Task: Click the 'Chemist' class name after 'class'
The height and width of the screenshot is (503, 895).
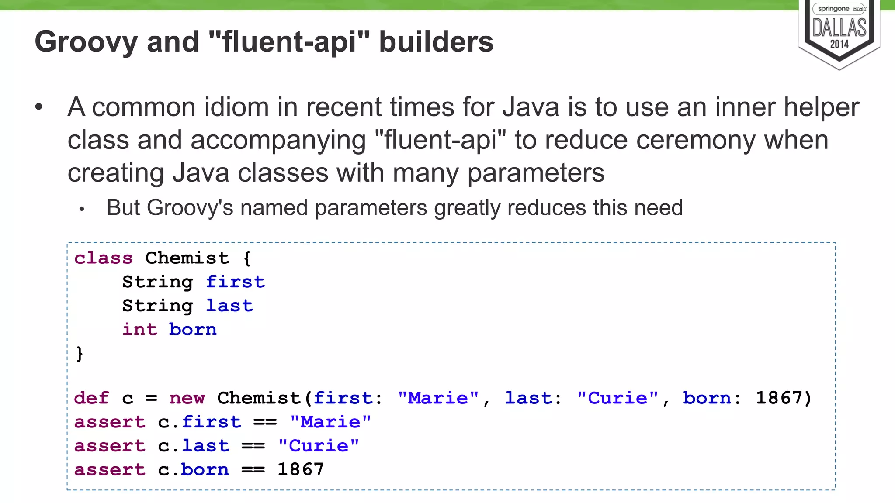Action: point(187,258)
